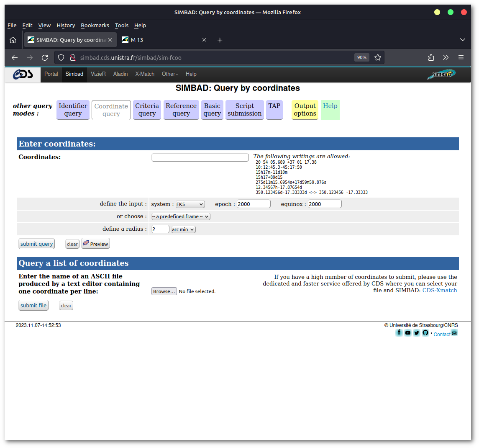Open Output options

pos(305,110)
